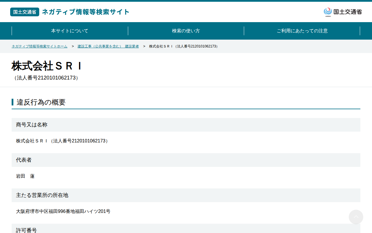Click the 許可番号 row header
Viewport: 372px width, 233px height.
pyautogui.click(x=186, y=228)
